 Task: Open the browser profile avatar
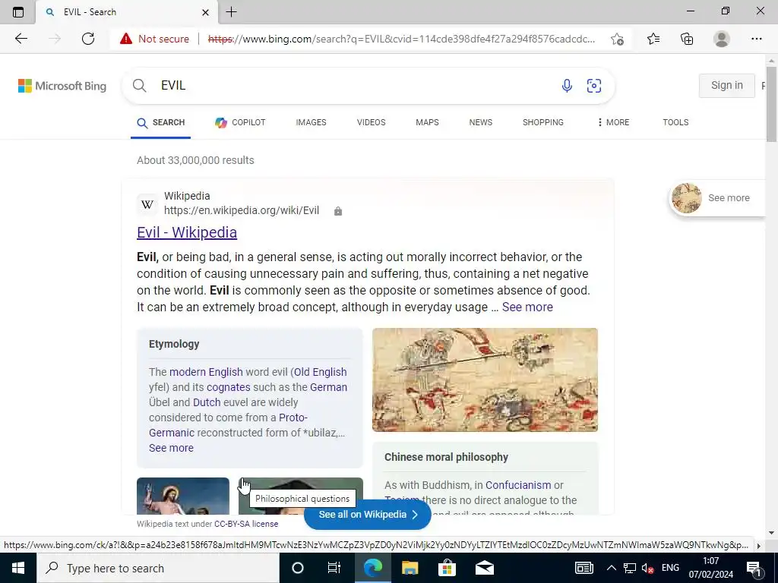(721, 39)
